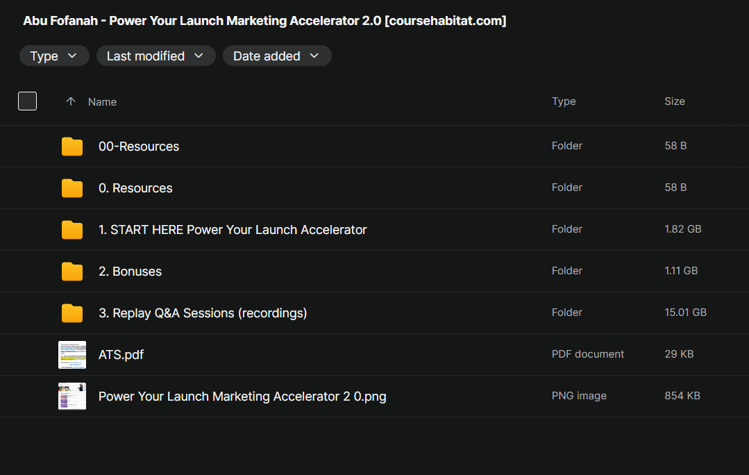The height and width of the screenshot is (475, 749).
Task: Click the 0. Resources folder icon
Action: (x=72, y=188)
